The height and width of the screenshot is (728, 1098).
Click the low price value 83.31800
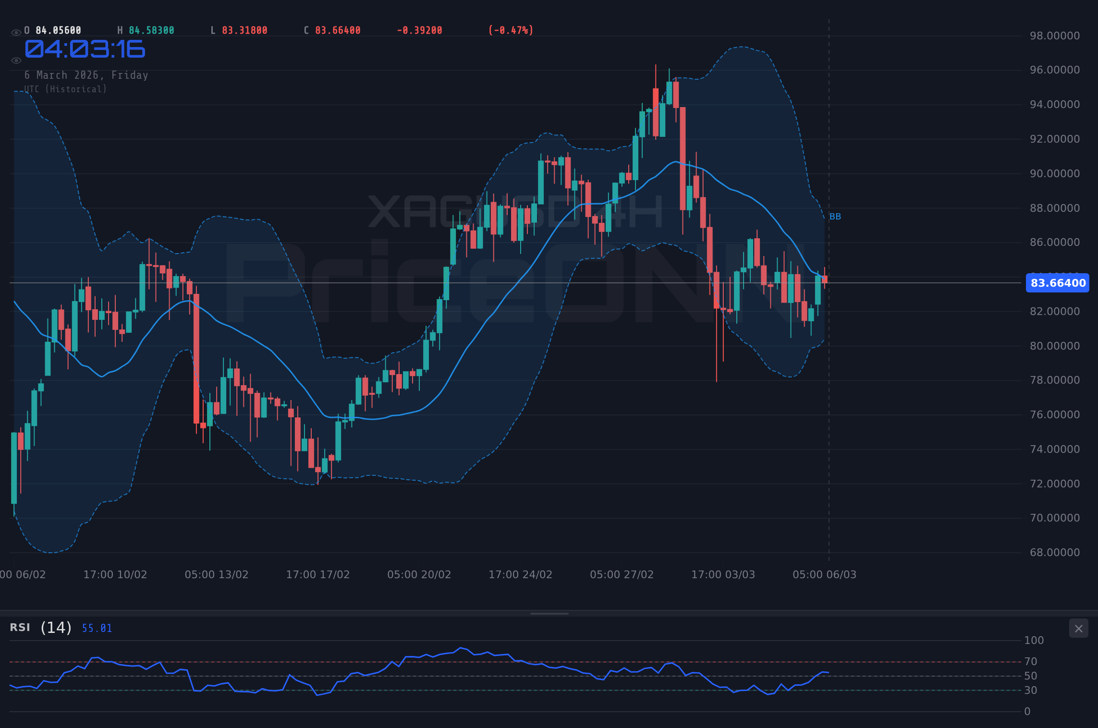tap(244, 30)
